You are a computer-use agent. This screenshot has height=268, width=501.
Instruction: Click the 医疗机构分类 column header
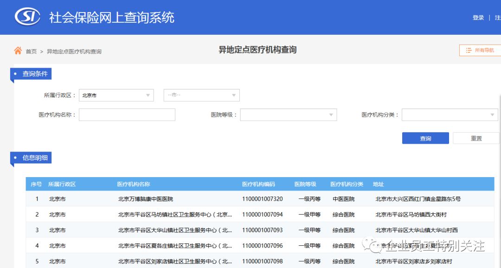pos(347,185)
